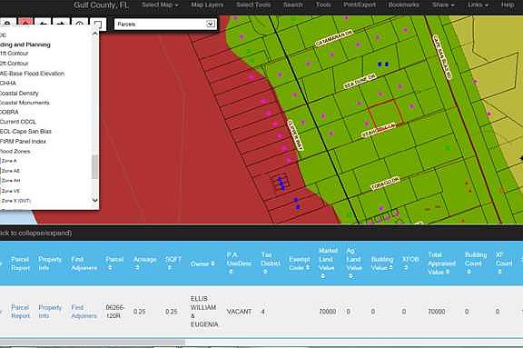Screen dimensions: 523x348
Task: Click Find Adjoiners link in results row
Action: 84,312
